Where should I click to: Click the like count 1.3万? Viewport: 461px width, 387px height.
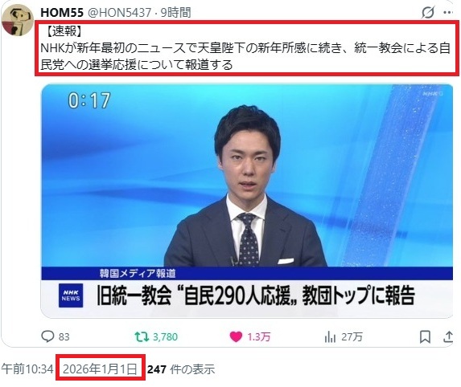tap(259, 337)
